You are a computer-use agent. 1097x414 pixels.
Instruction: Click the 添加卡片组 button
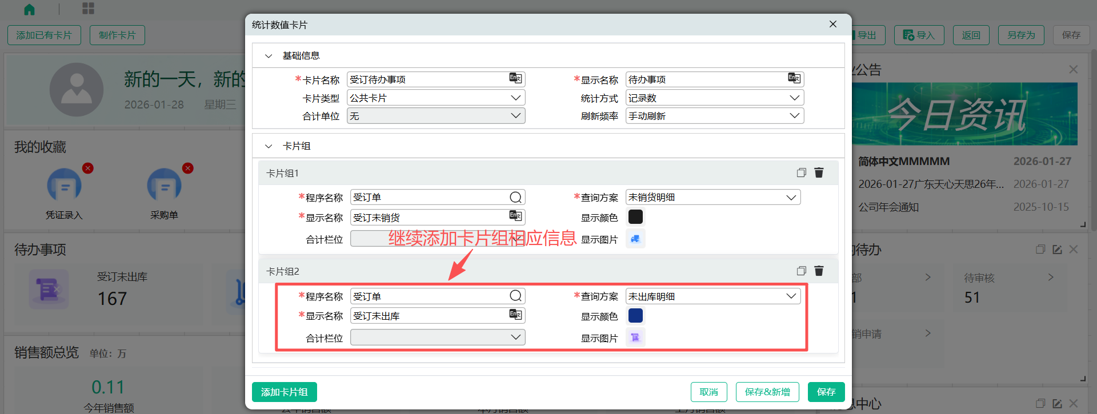284,392
